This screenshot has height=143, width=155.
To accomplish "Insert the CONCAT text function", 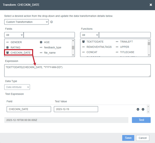I will (x=90, y=52).
